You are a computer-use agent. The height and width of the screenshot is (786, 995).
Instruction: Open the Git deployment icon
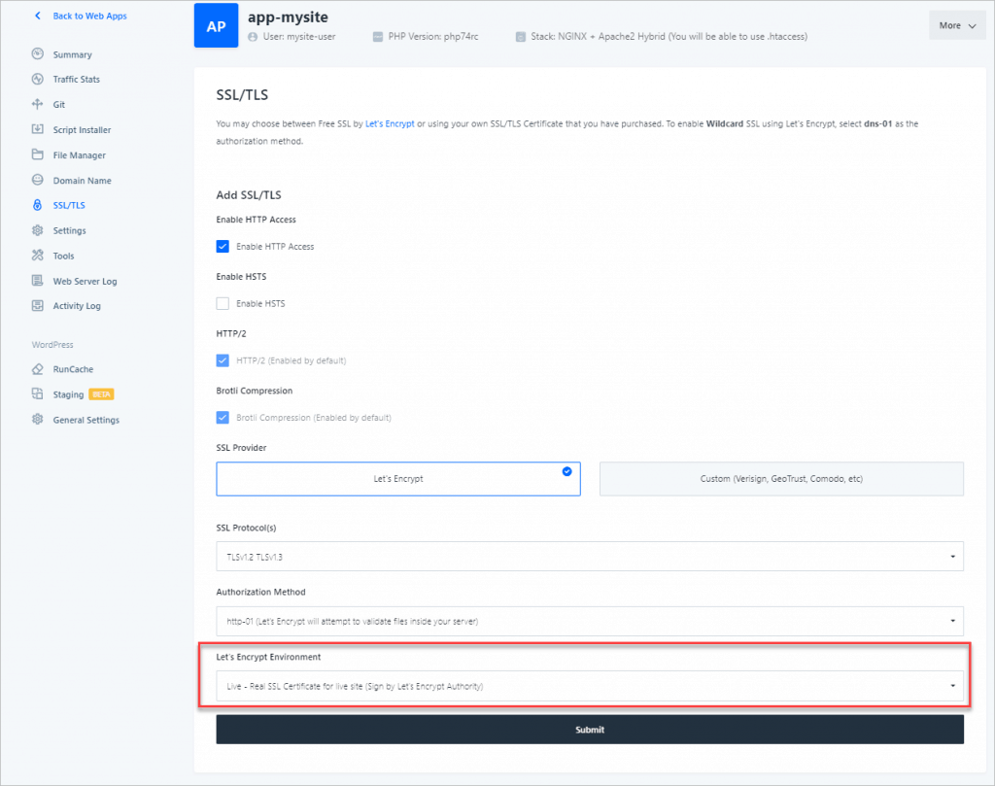(x=36, y=104)
